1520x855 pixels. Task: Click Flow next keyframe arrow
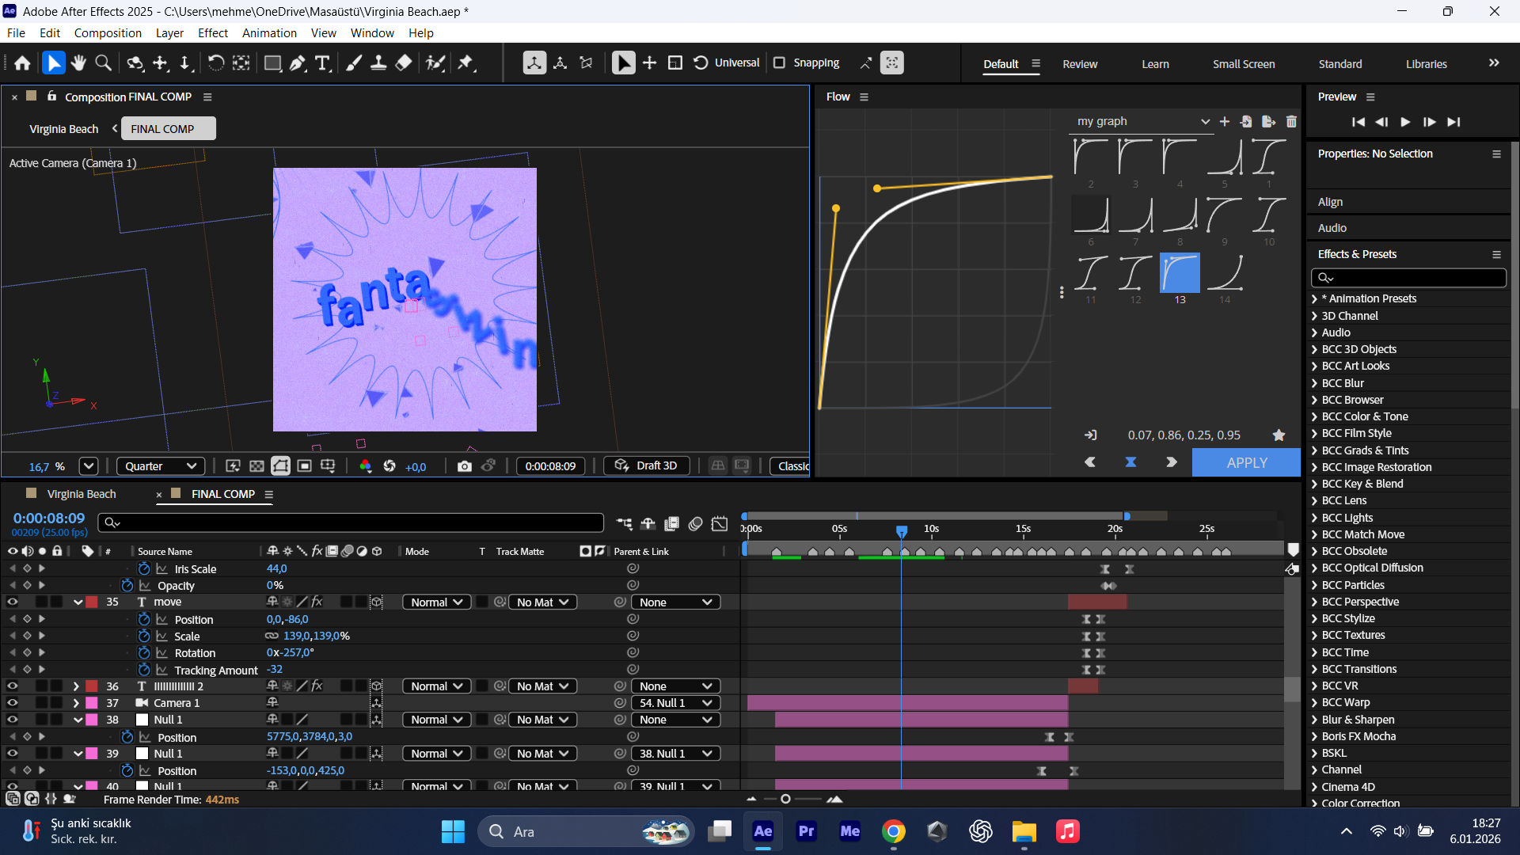tap(1172, 462)
